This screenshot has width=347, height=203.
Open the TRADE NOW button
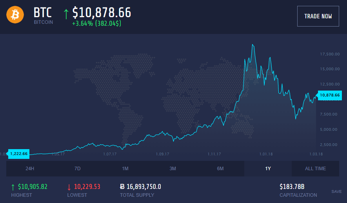[x=318, y=16]
